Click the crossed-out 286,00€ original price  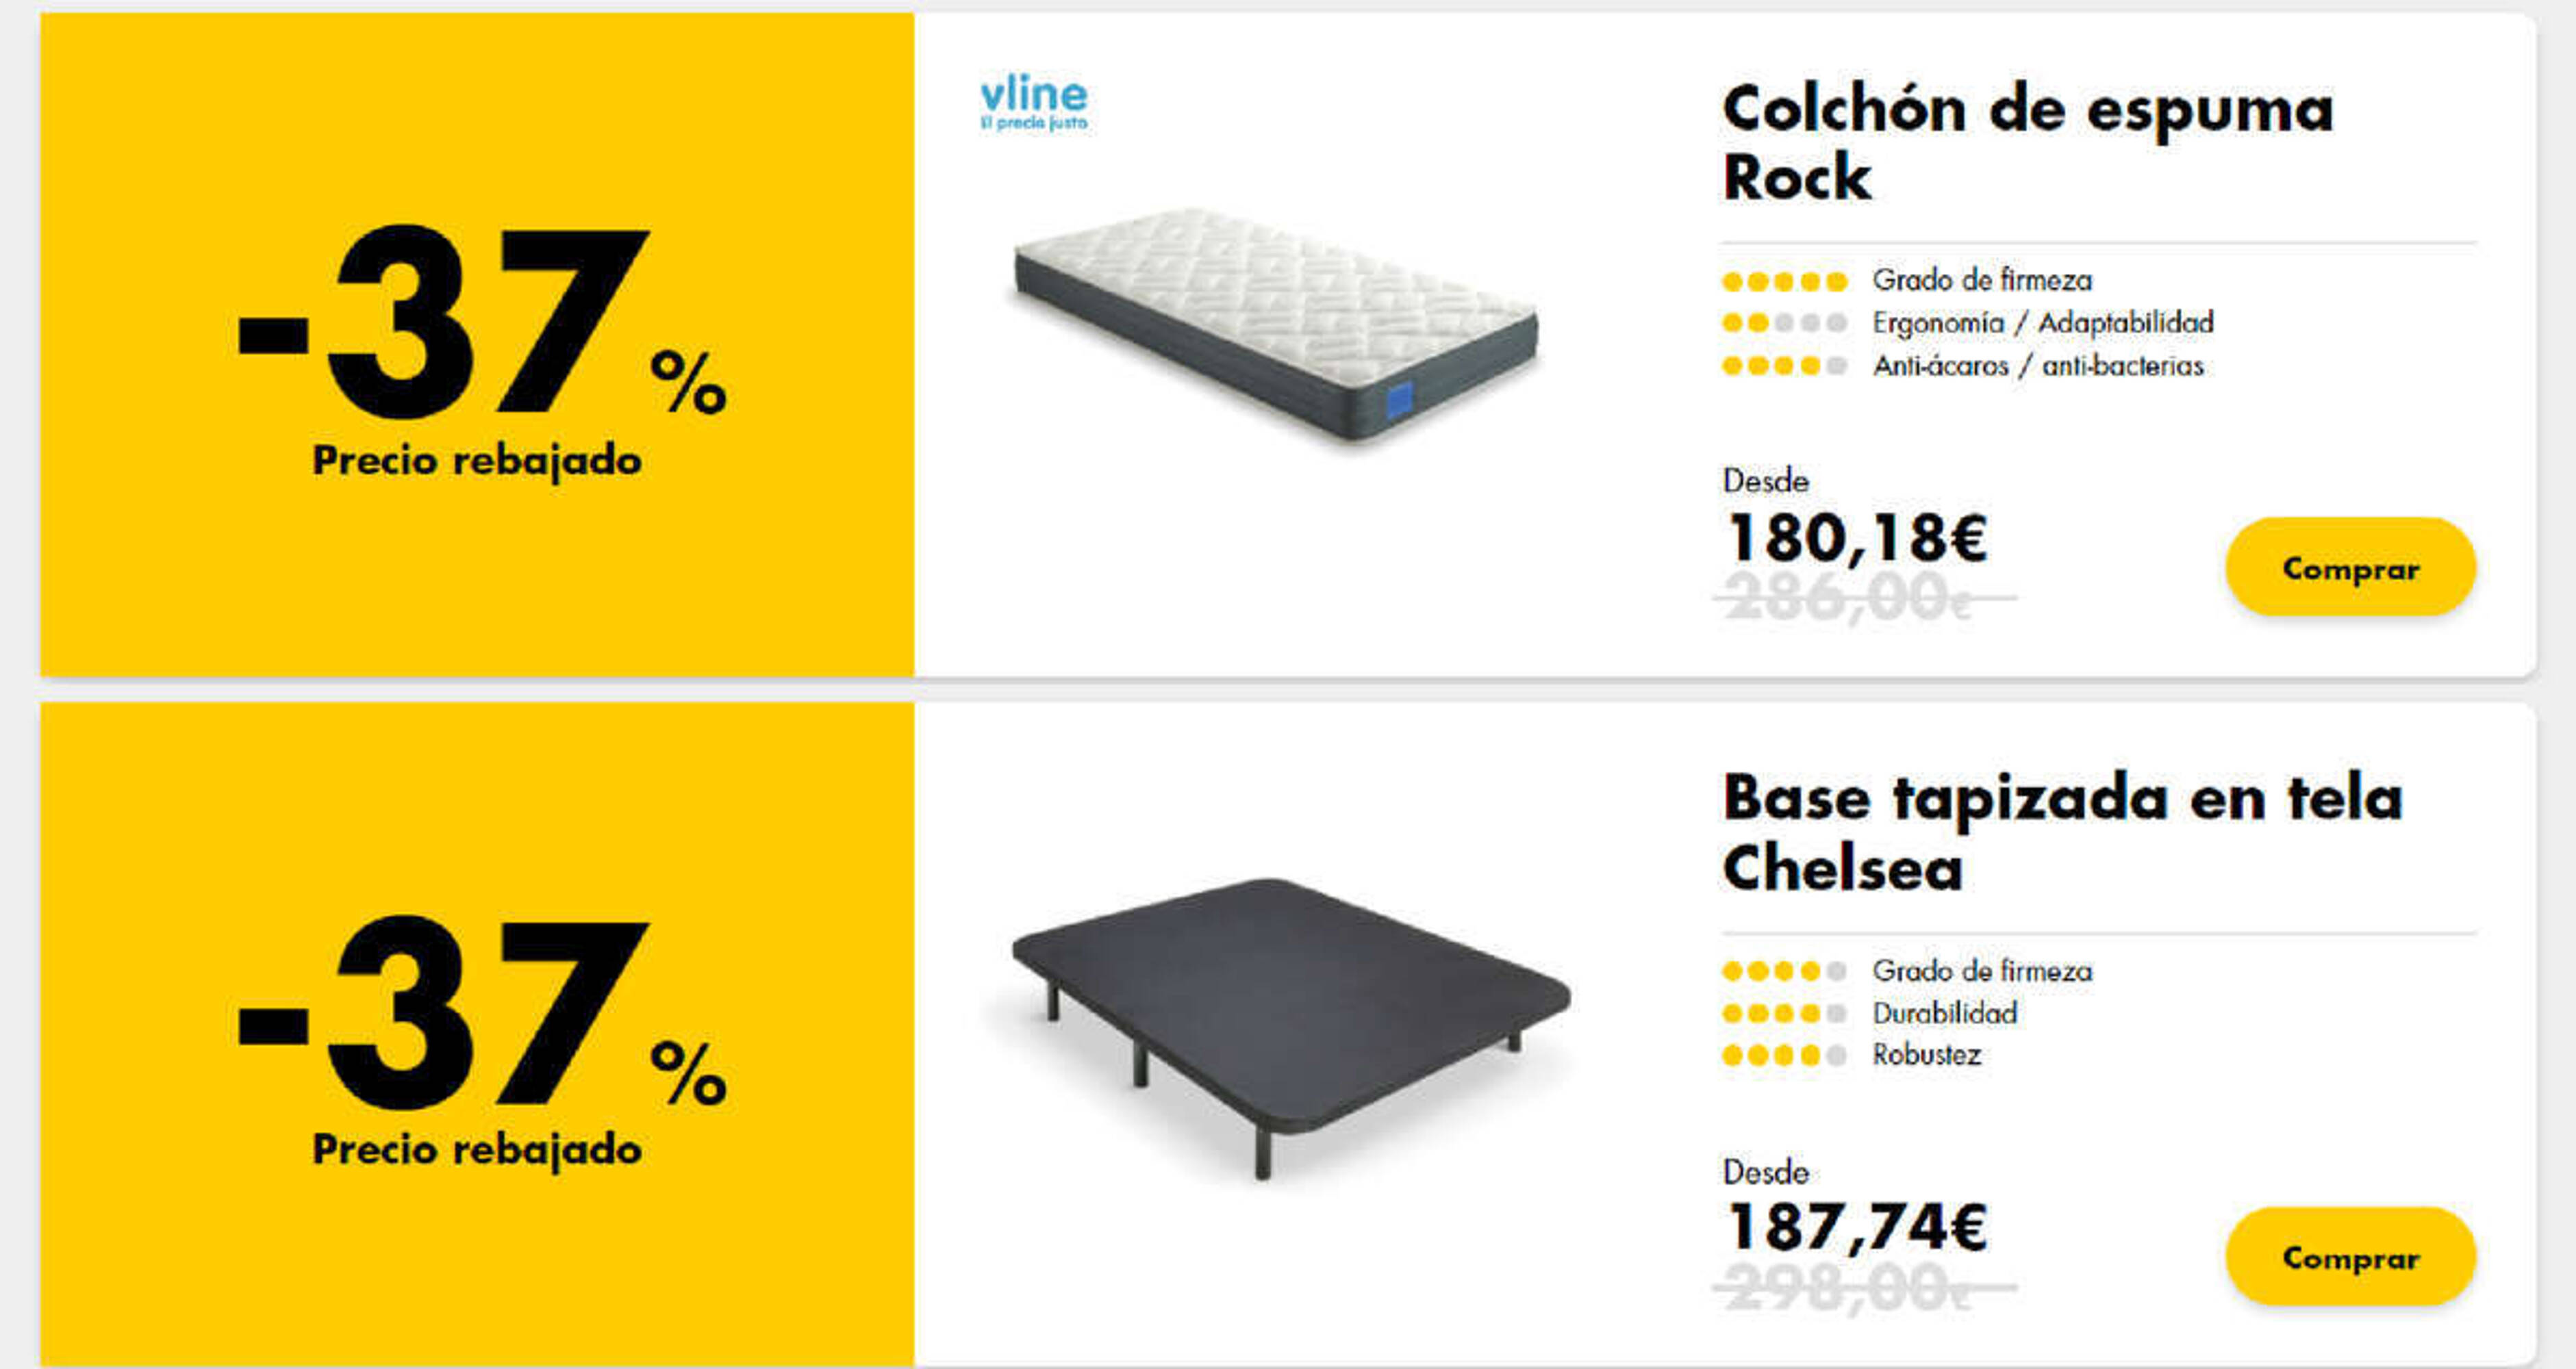[x=1864, y=597]
